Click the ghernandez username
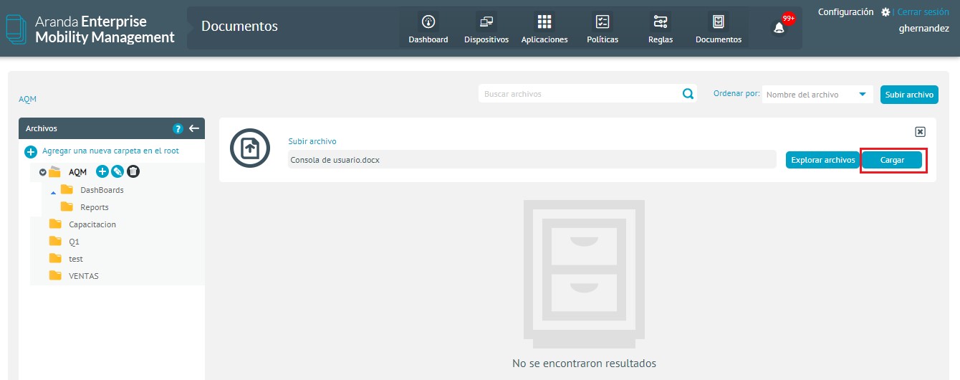 point(924,29)
